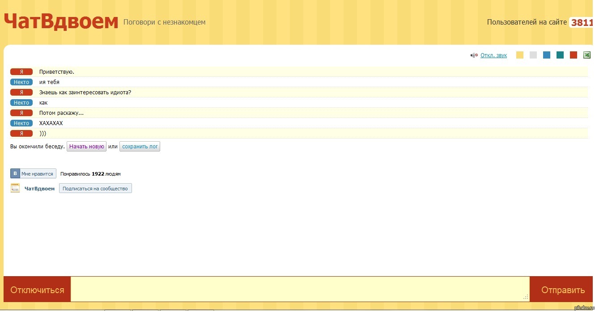Click the Некто badge beside ХАХАХАХ
The width and height of the screenshot is (595, 311).
click(x=21, y=123)
